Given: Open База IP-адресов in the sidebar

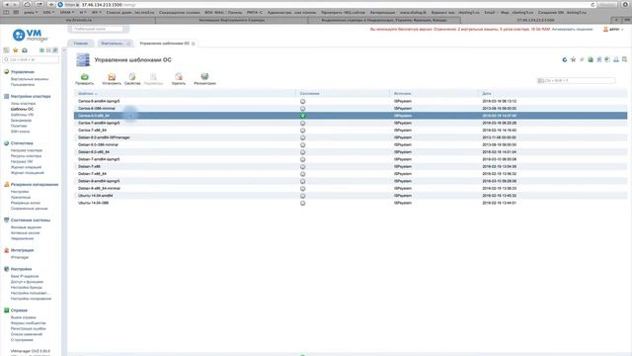Looking at the screenshot, I should coord(25,277).
